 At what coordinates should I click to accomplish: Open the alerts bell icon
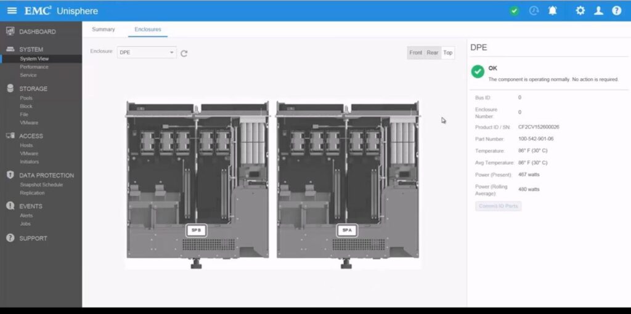click(553, 11)
